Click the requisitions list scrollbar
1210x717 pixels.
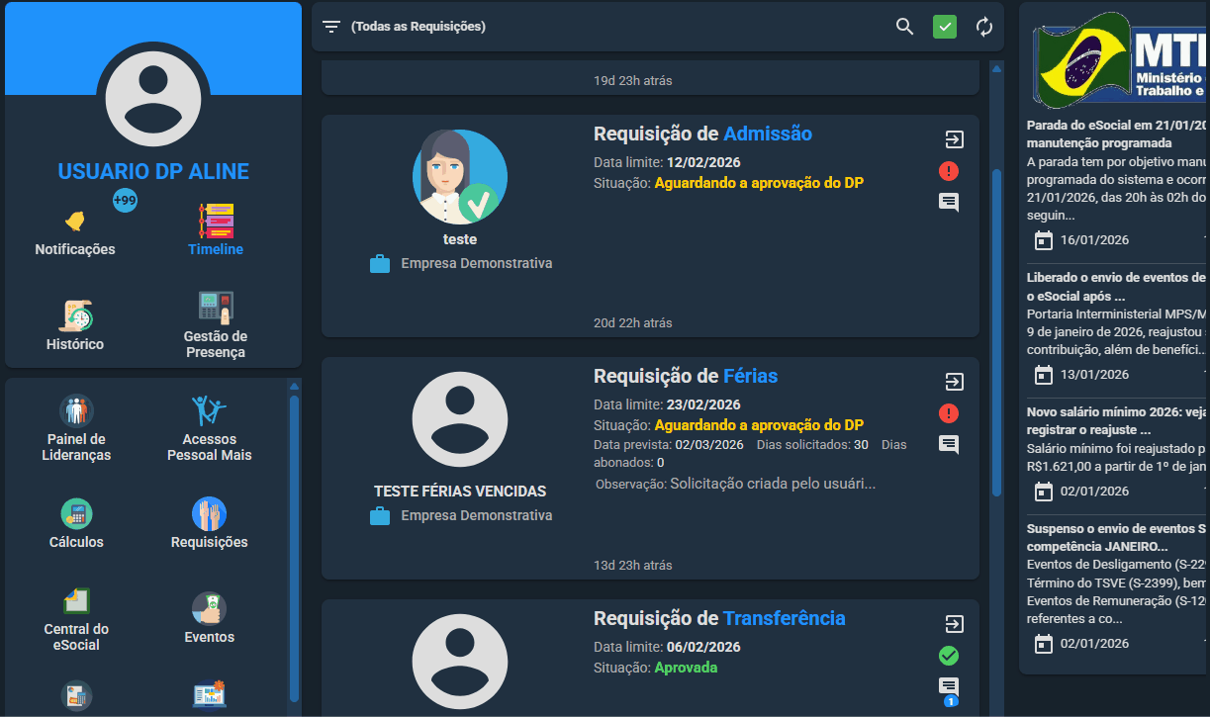coord(996,331)
